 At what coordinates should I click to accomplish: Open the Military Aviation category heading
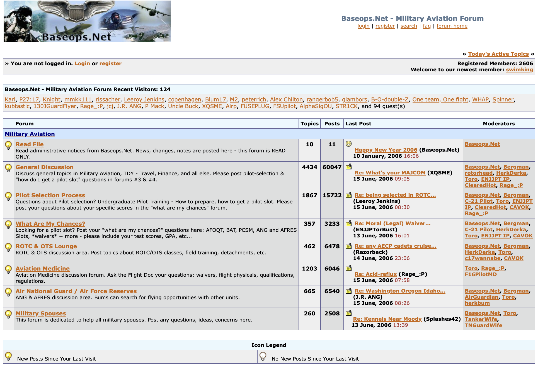30,134
